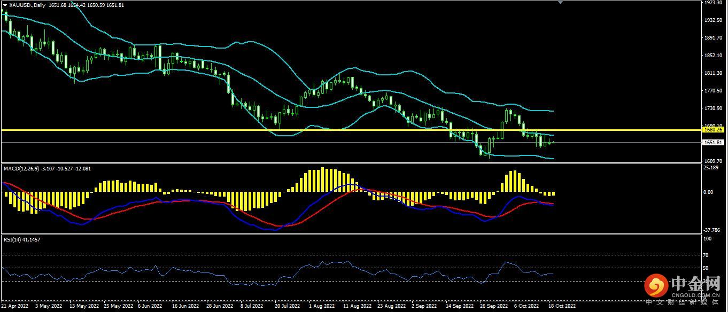Click the 21 Apr 2022 date label

click(x=16, y=306)
